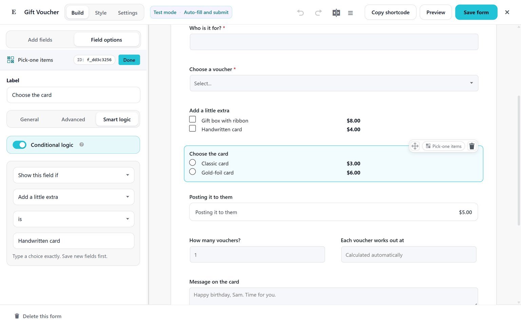Check the Gift box with ribbon option
This screenshot has height=325, width=521.
point(192,119)
